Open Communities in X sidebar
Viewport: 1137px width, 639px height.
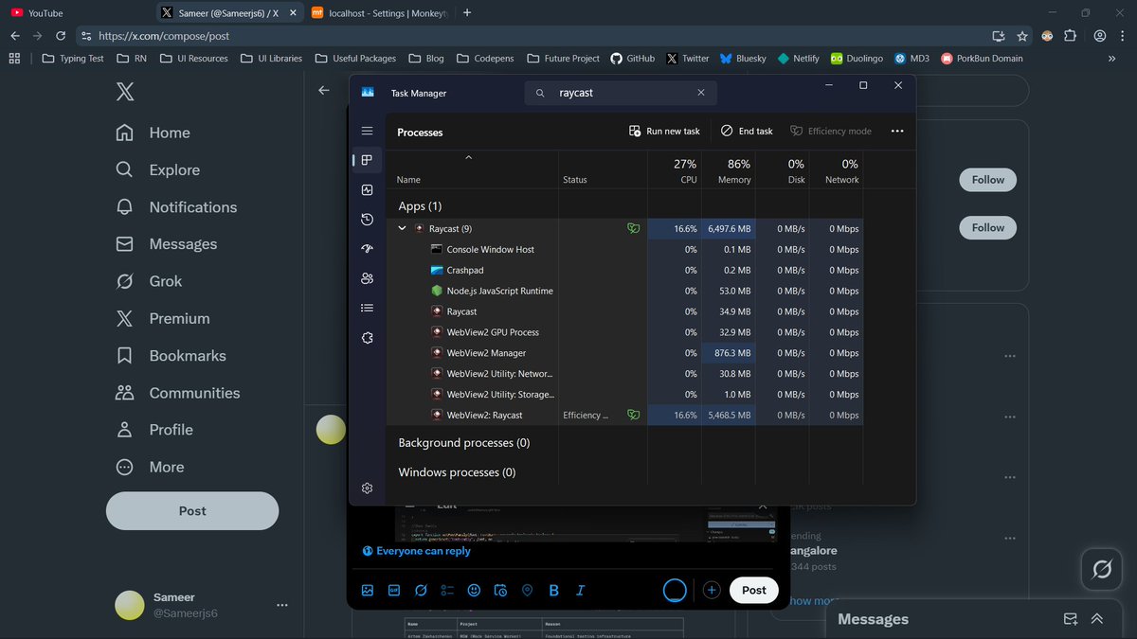coord(177,393)
